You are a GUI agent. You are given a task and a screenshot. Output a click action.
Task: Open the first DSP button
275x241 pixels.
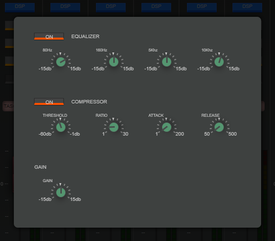[20, 7]
